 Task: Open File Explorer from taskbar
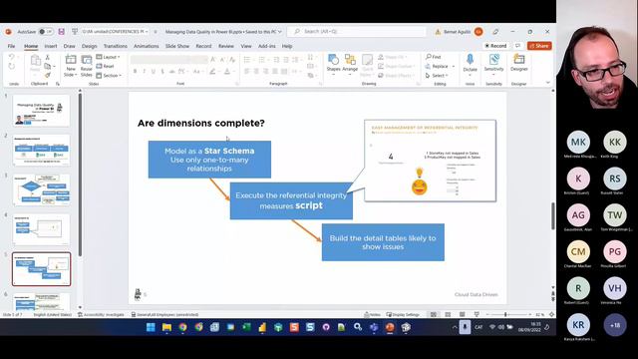click(166, 327)
